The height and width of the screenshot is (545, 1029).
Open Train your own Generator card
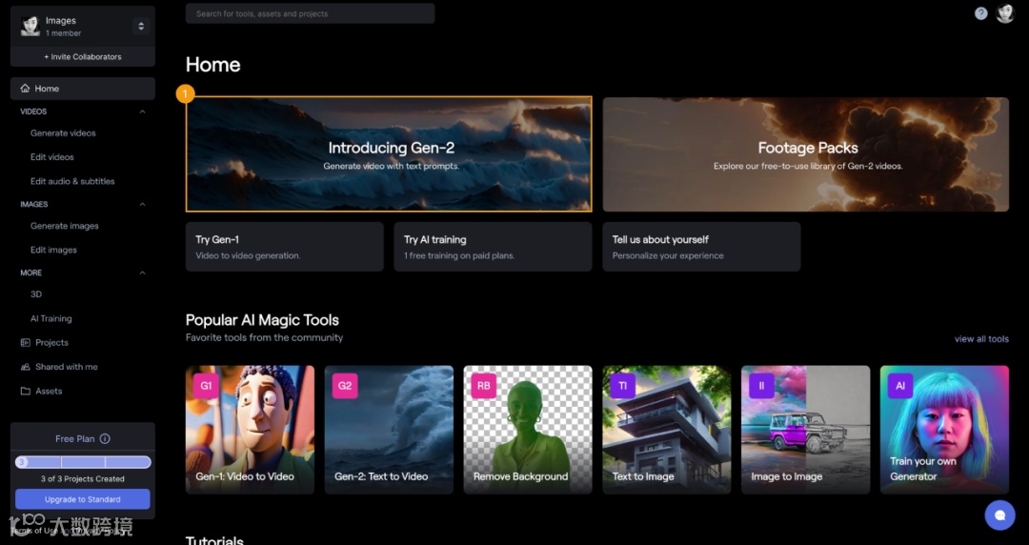(944, 430)
